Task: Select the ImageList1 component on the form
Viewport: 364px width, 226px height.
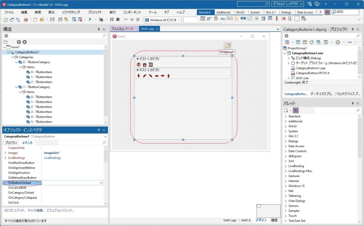Action: [227, 45]
